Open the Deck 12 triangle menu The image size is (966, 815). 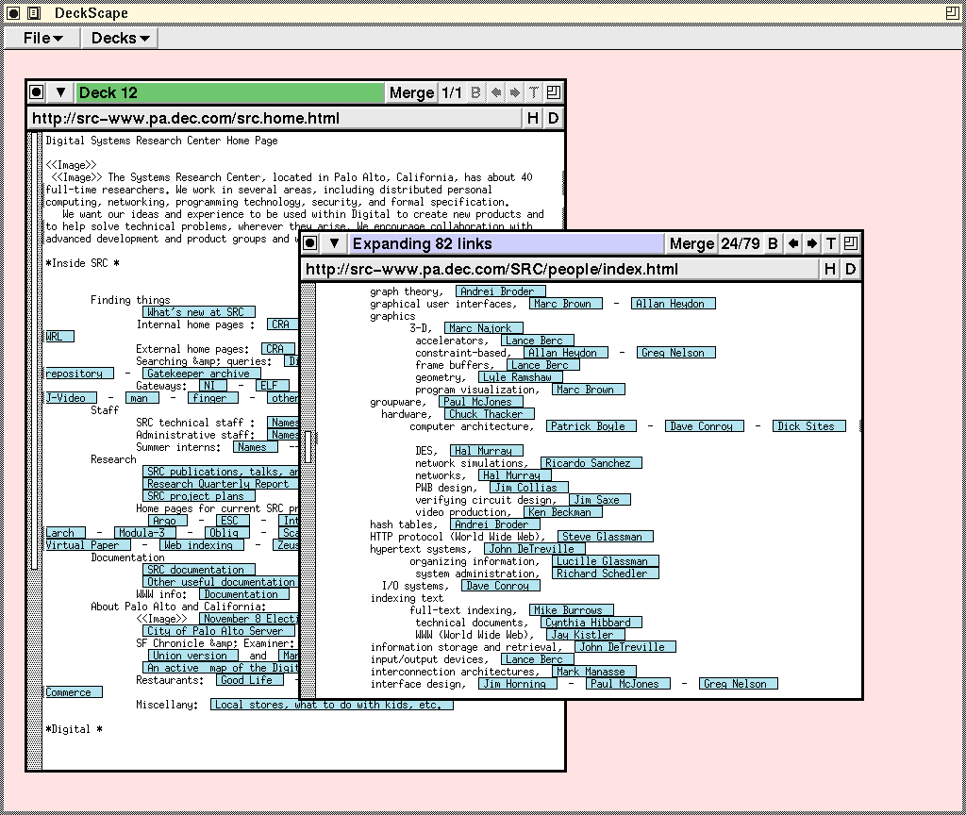(x=60, y=93)
